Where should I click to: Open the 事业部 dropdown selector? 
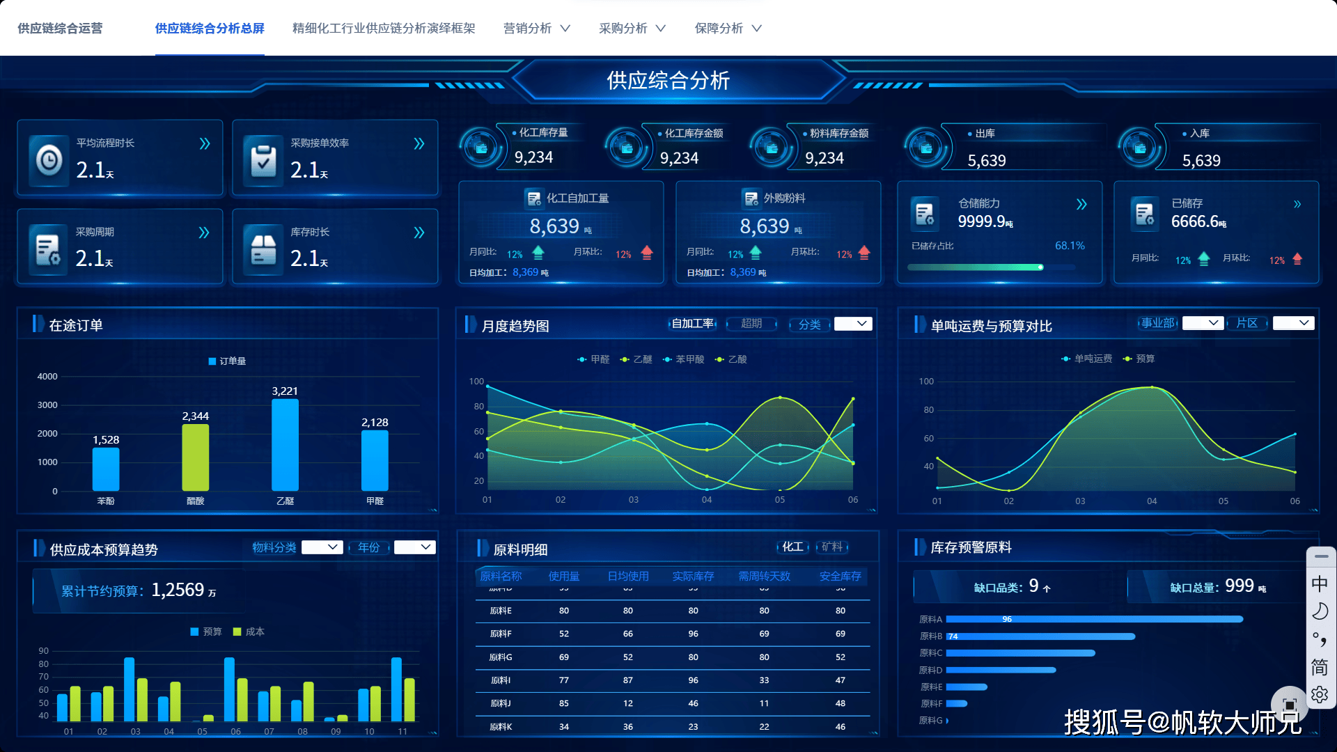[1203, 323]
